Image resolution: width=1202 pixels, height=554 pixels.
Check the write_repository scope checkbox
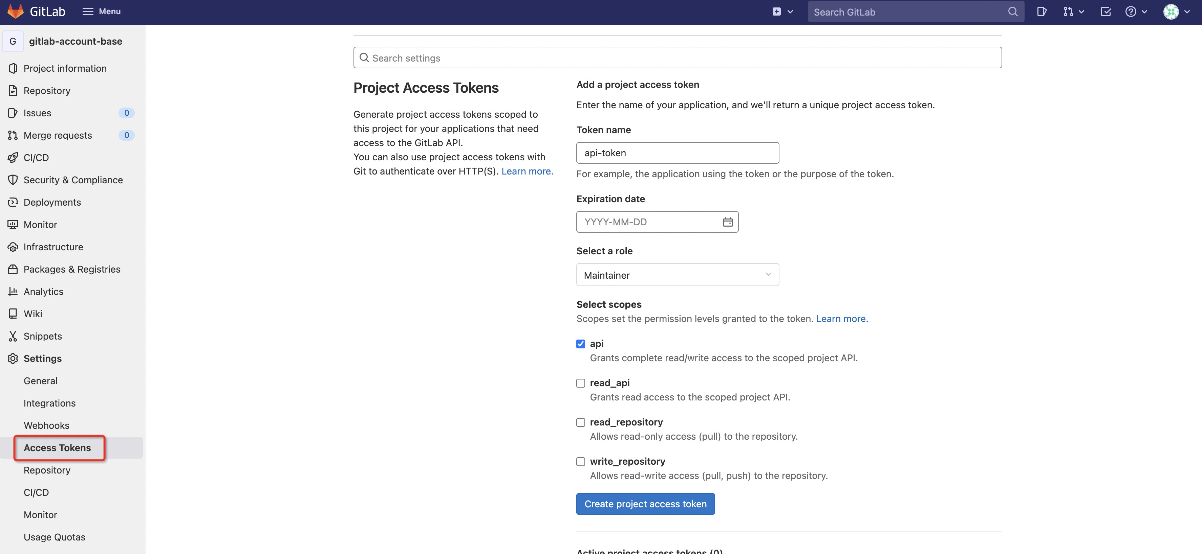click(x=580, y=462)
